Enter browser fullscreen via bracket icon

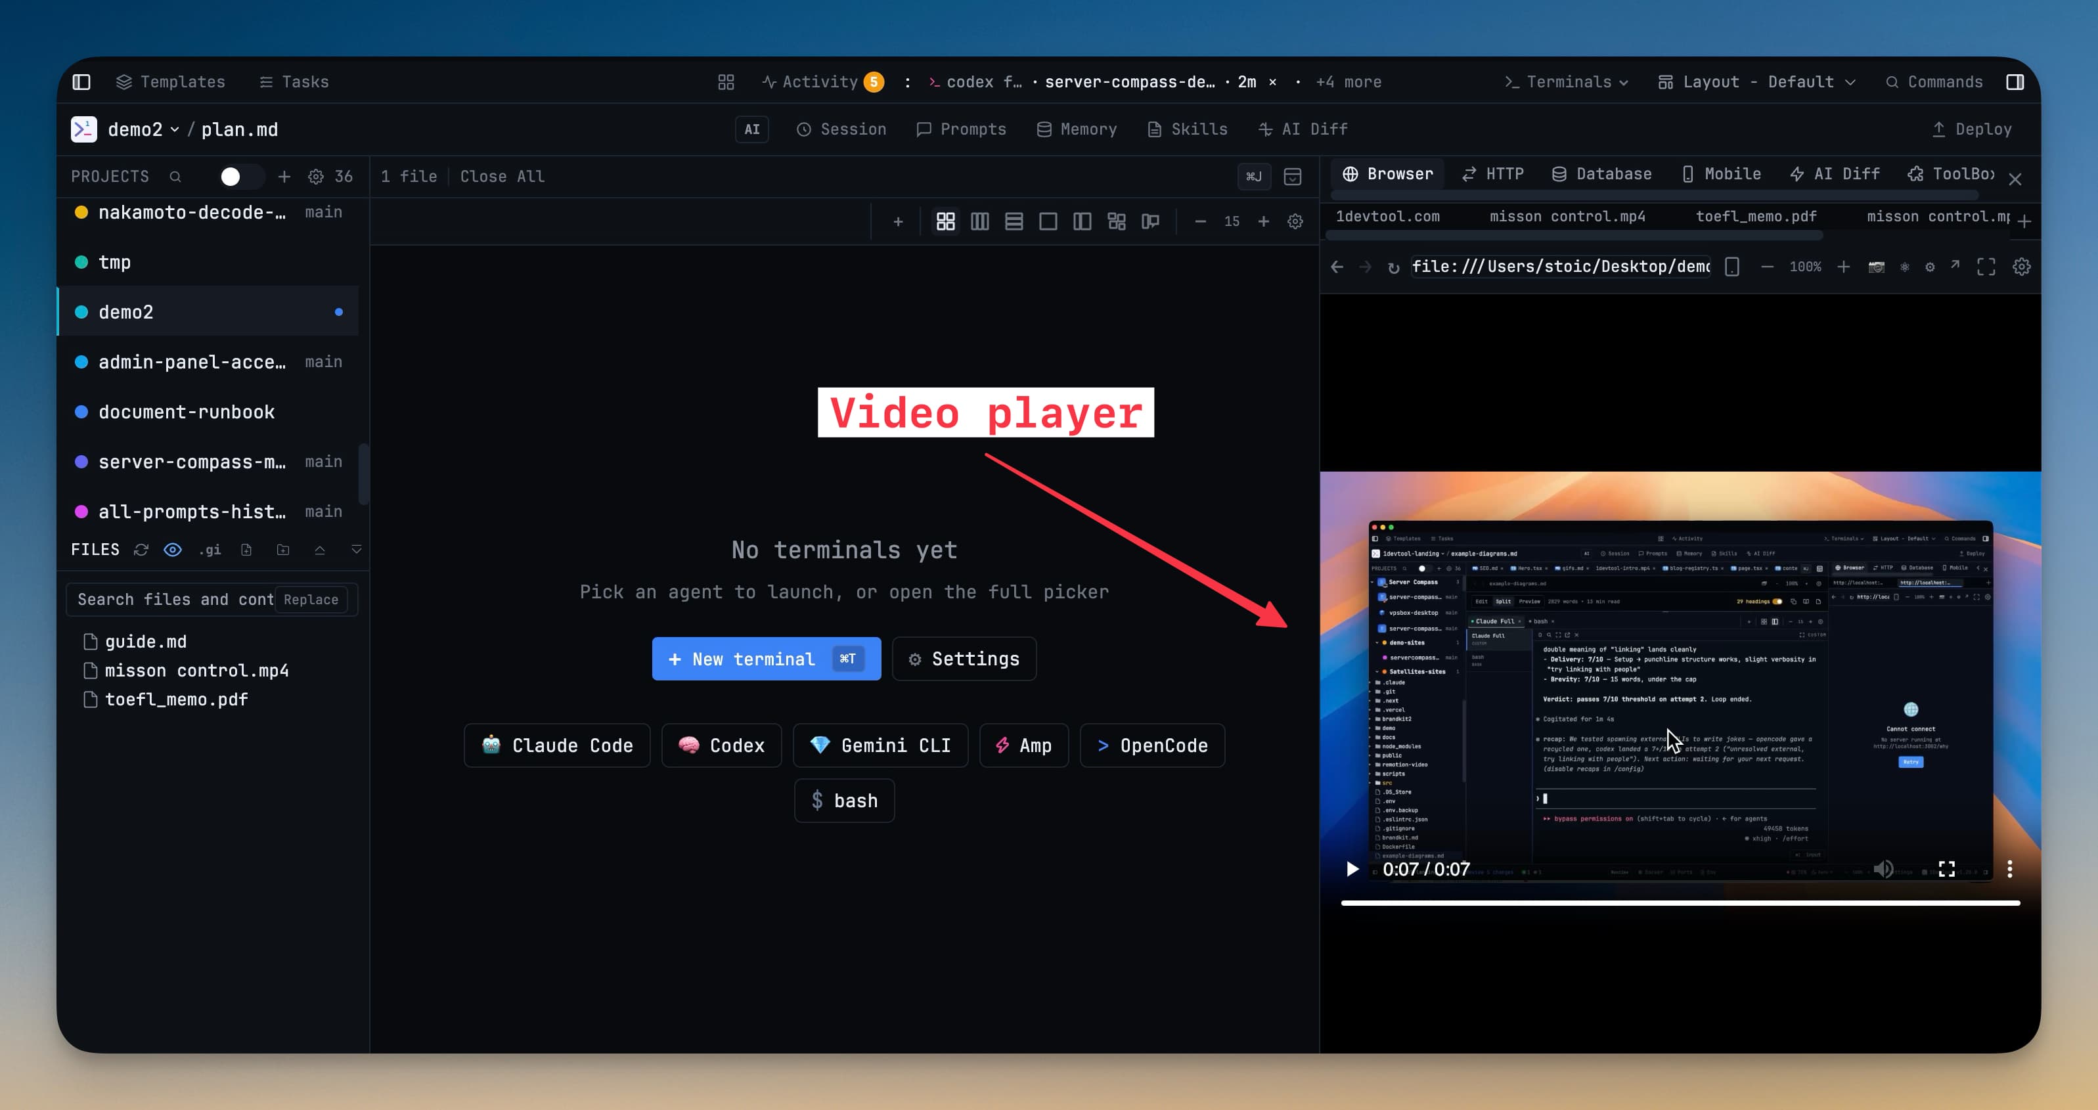coord(1986,267)
